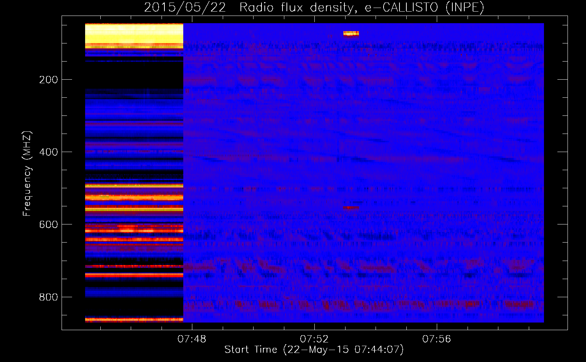Viewport: 586px width, 362px height.
Task: Click the '07:56' time tick label
Action: coord(436,339)
